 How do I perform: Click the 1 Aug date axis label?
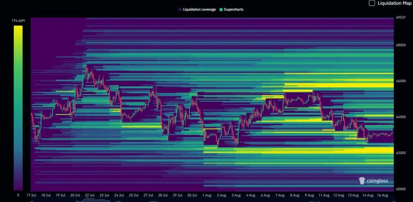207,195
